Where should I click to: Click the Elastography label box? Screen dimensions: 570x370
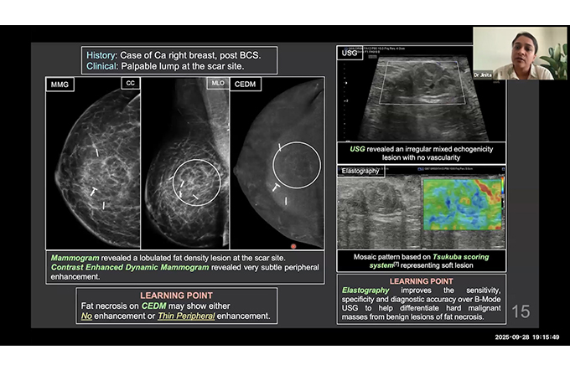click(x=364, y=171)
